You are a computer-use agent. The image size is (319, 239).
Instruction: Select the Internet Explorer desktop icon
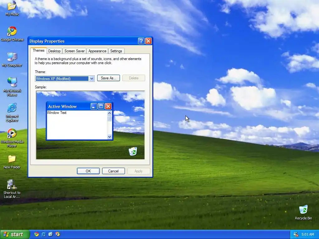pos(12,112)
